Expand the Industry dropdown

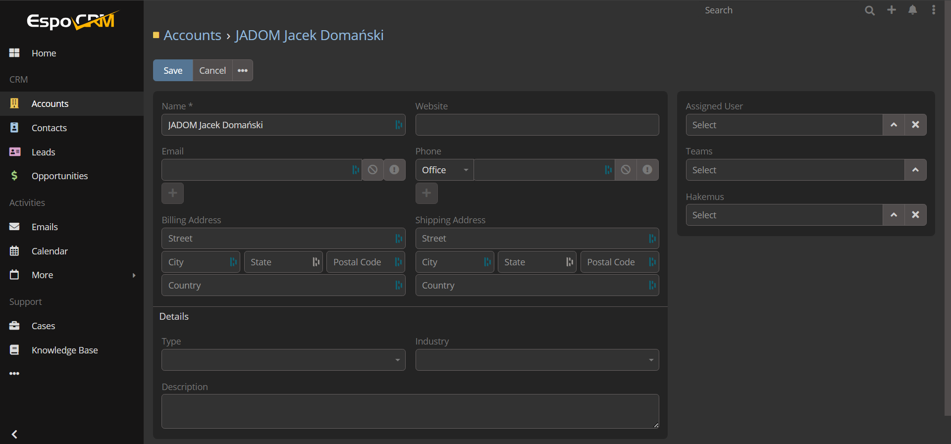click(537, 360)
